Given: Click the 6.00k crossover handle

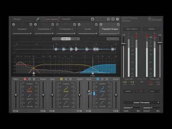Looking at the screenshot, I should coord(93,73).
